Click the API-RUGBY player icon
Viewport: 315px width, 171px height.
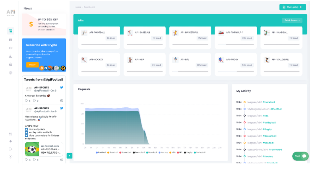tap(221, 60)
